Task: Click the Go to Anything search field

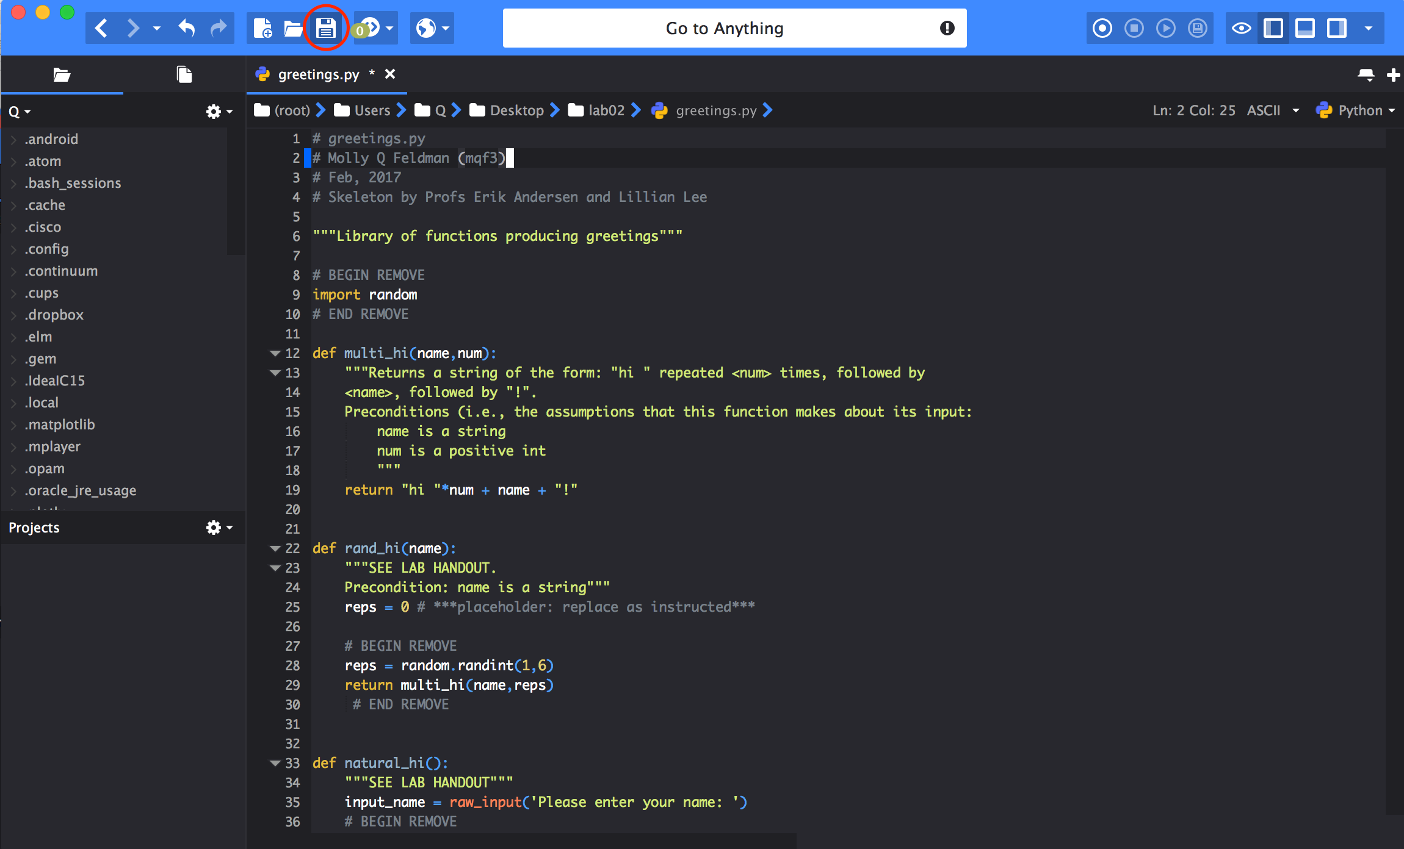Action: pos(723,28)
